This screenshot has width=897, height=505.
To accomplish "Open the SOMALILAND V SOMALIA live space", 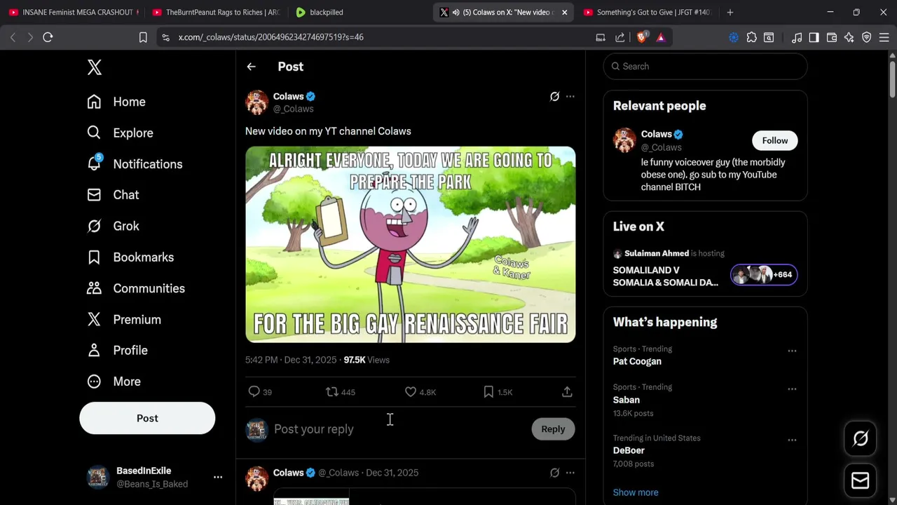I will (666, 276).
